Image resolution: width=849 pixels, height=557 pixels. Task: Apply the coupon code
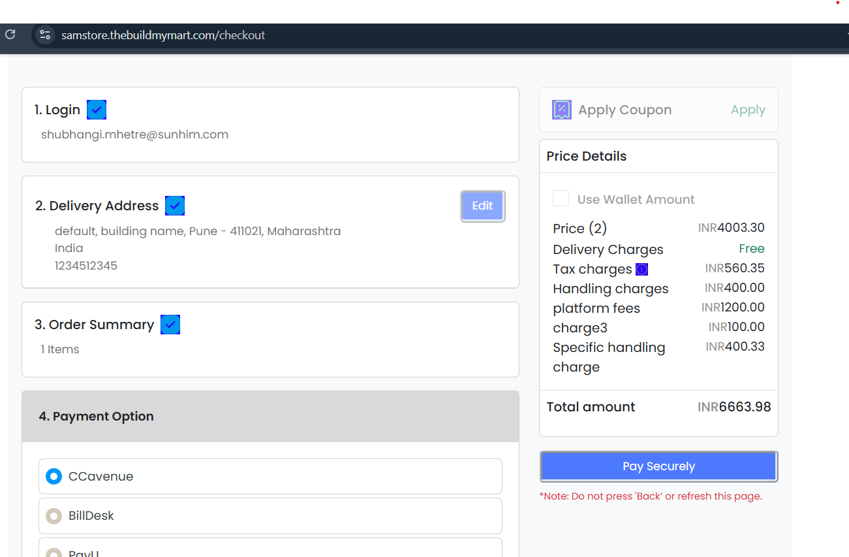(748, 110)
